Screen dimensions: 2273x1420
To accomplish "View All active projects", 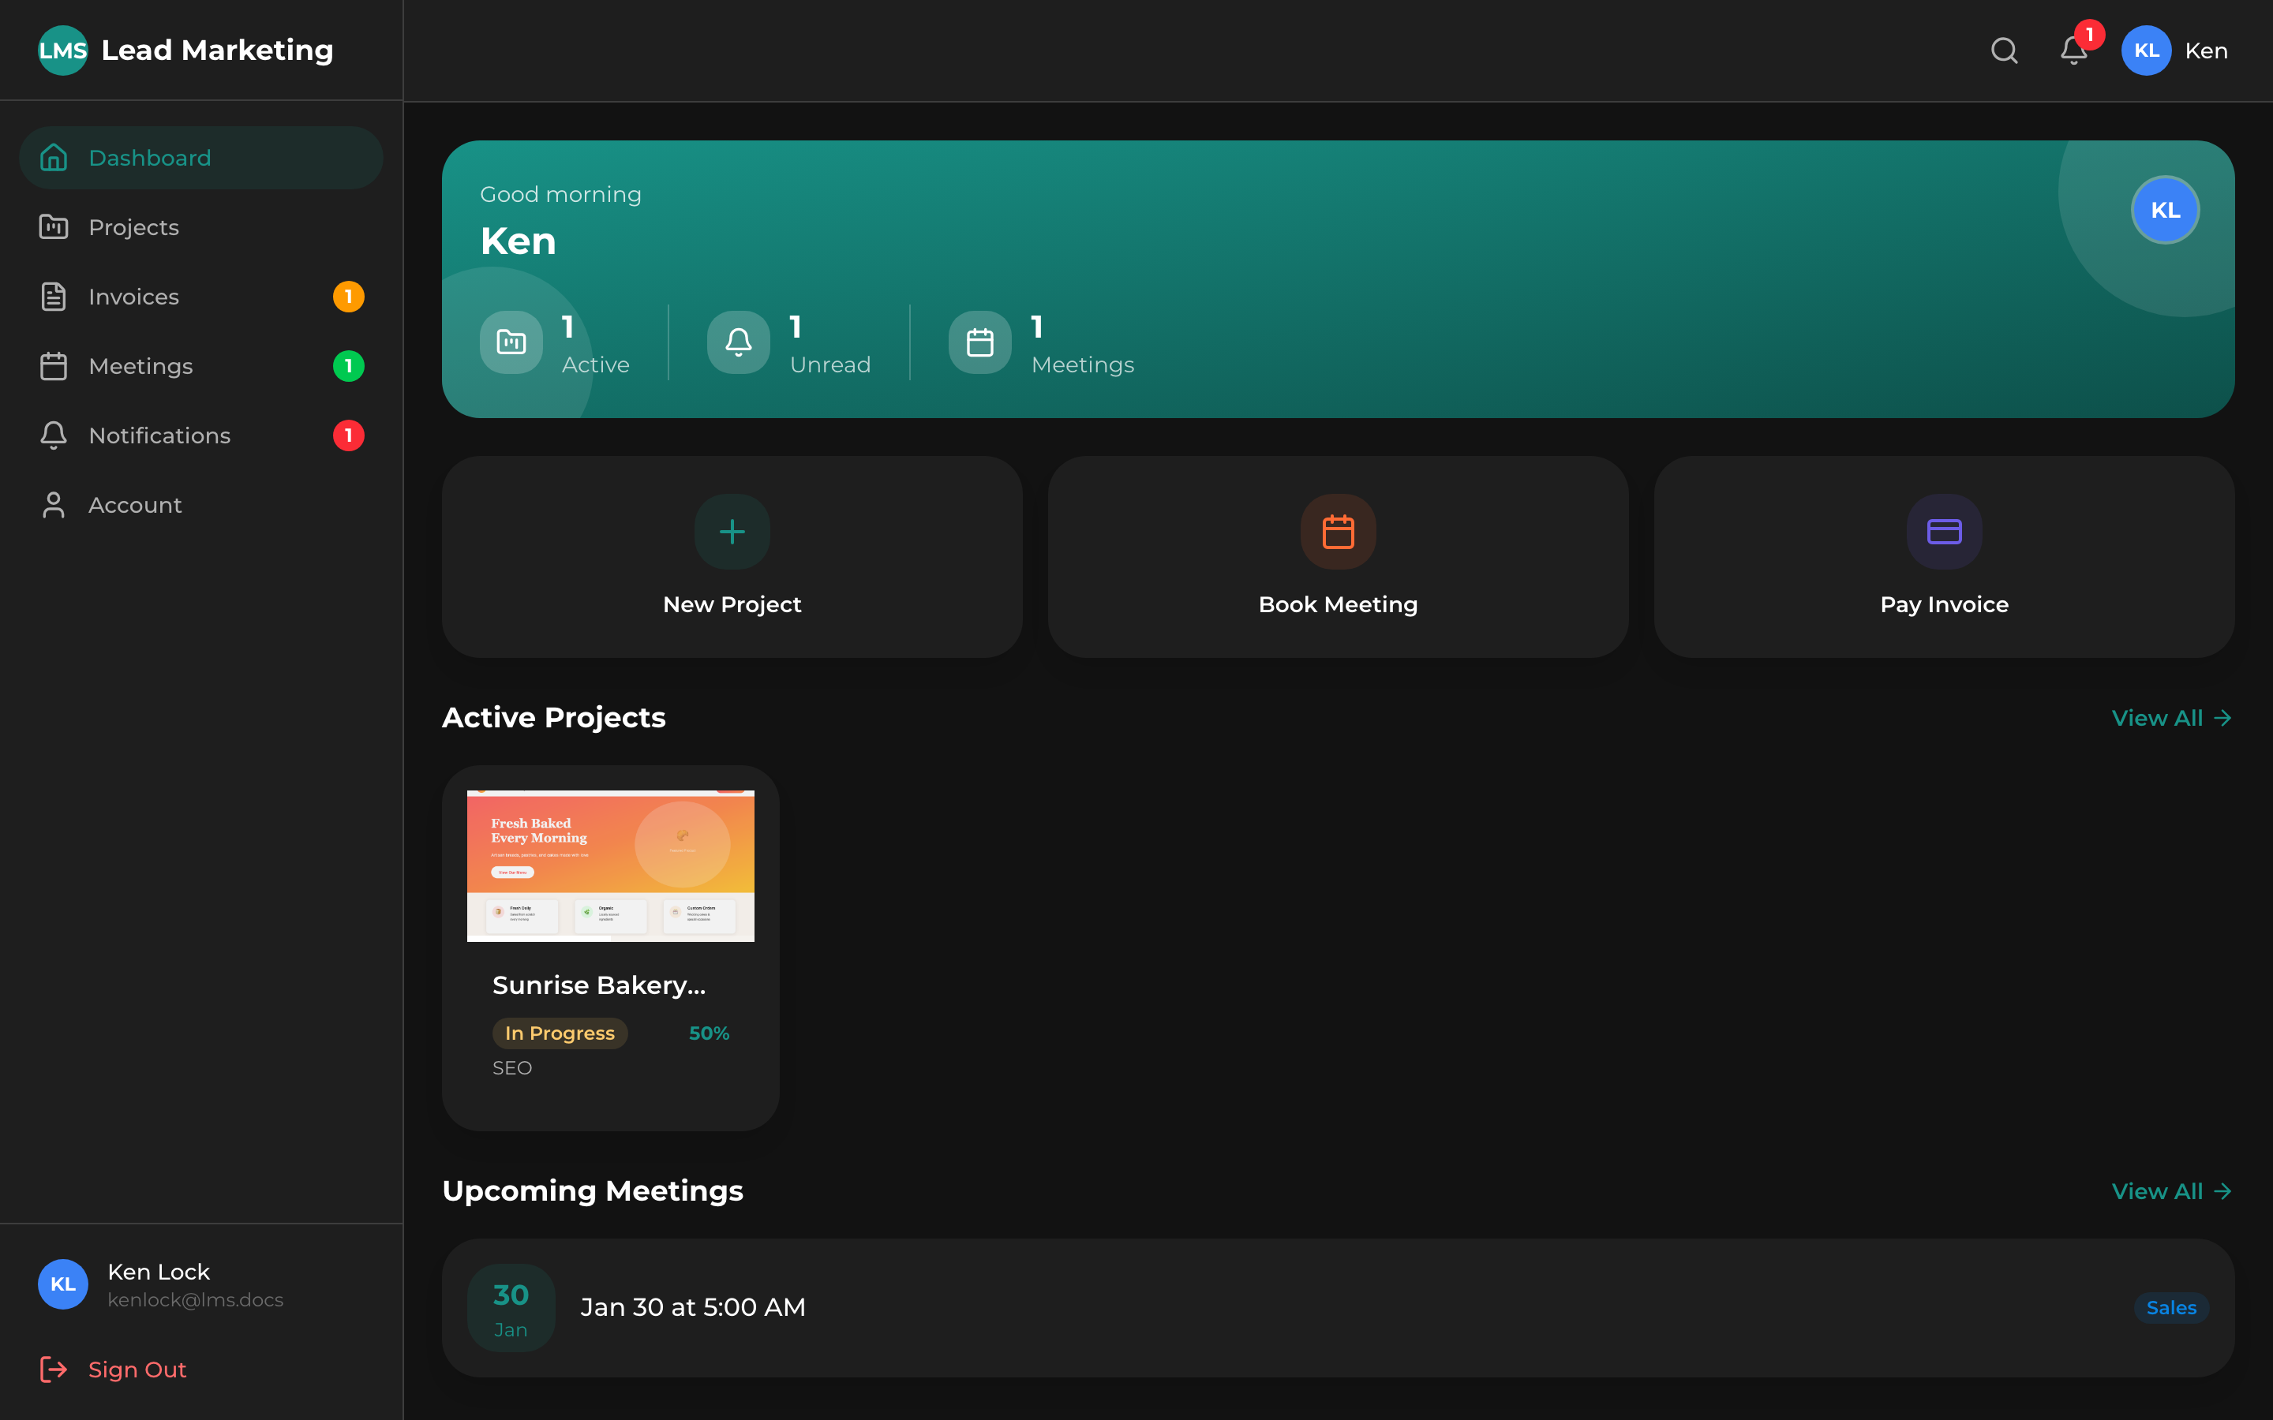I will point(2170,718).
